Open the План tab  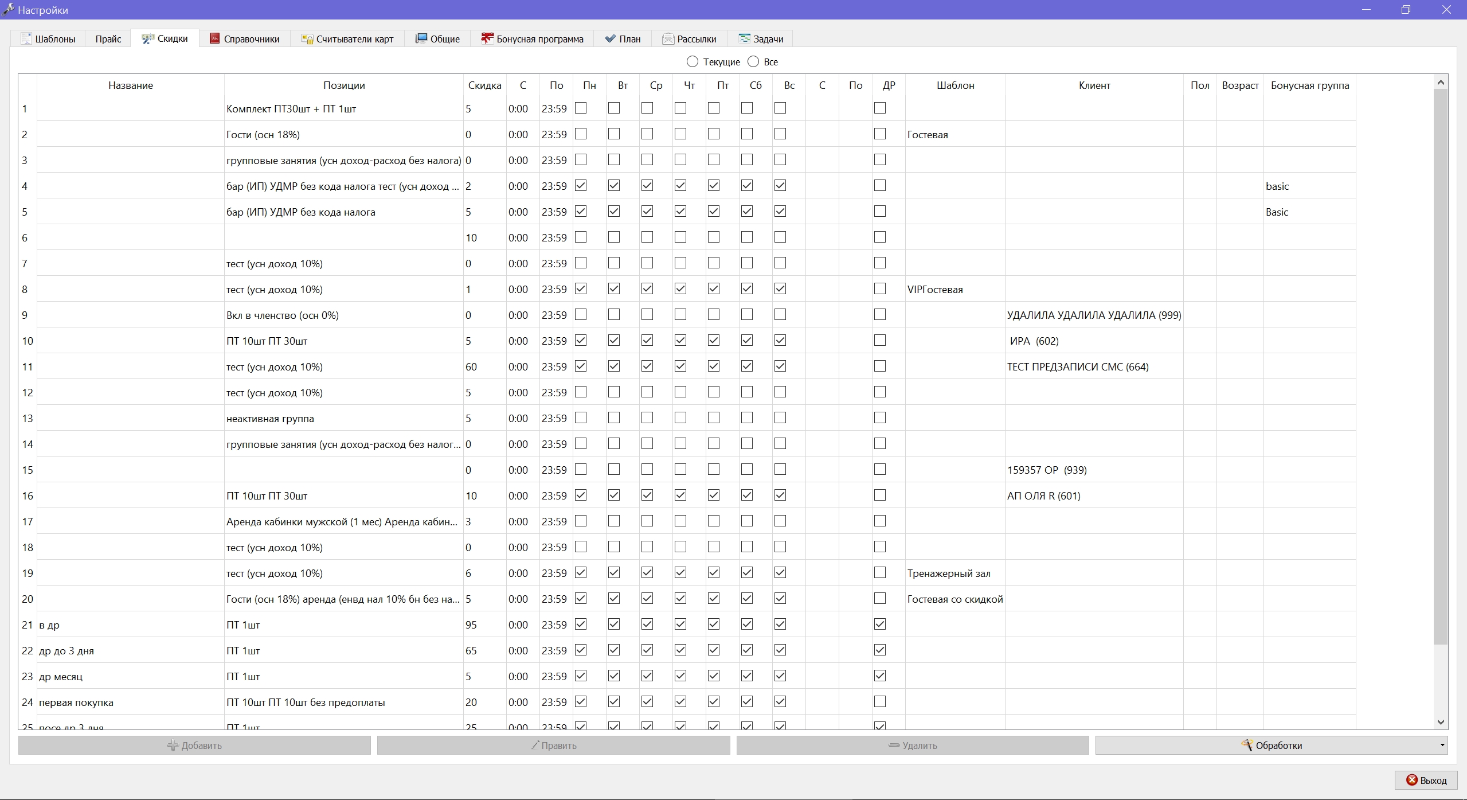point(623,39)
